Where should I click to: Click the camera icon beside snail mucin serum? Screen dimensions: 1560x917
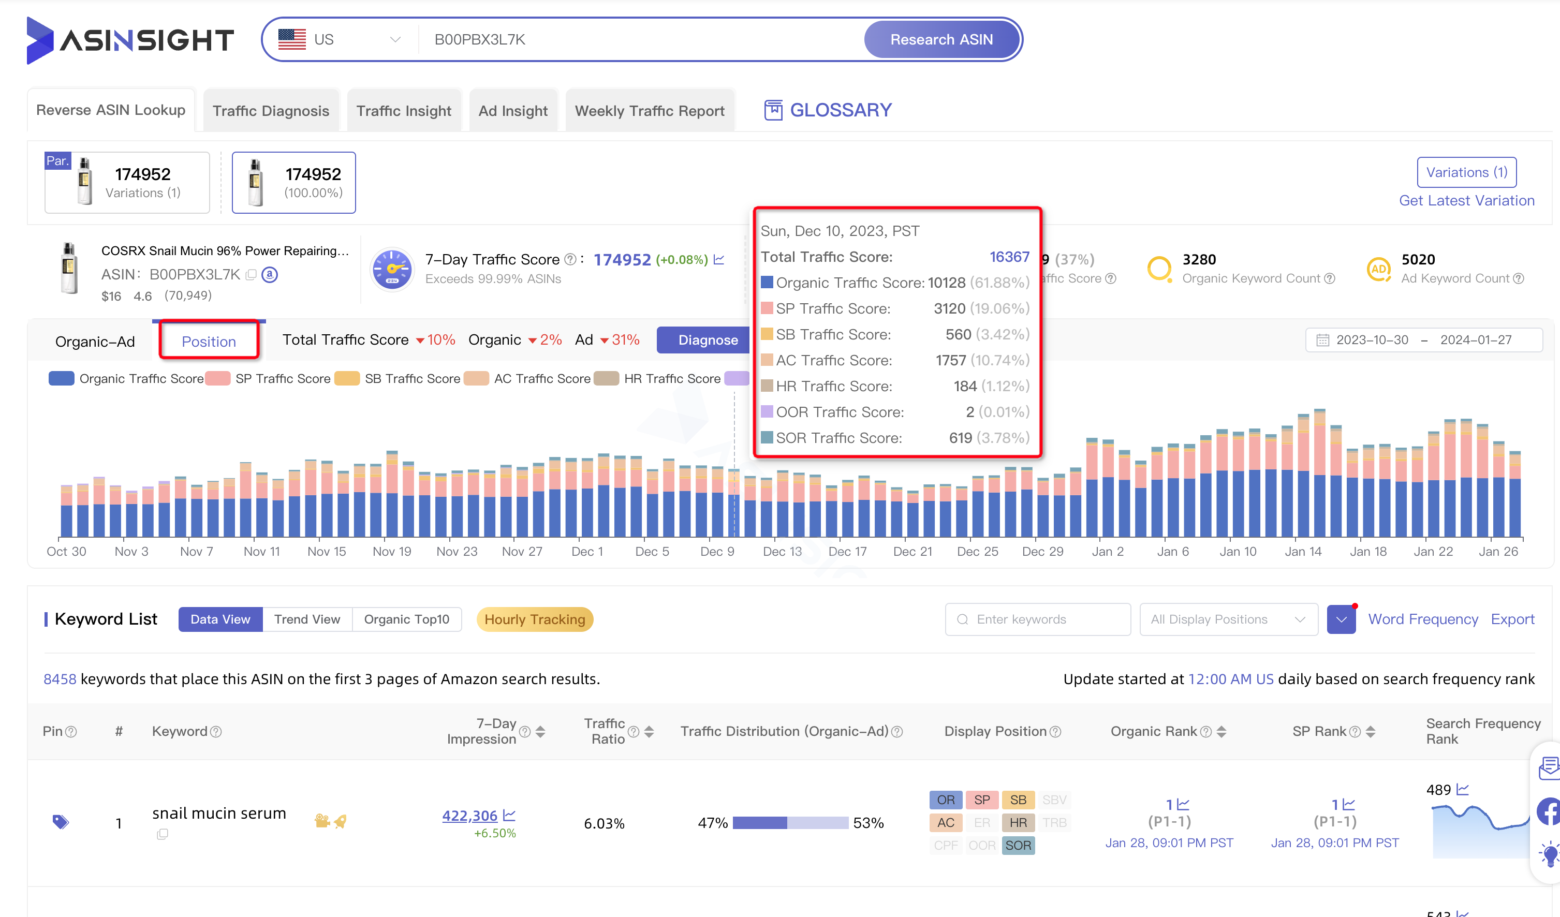click(322, 820)
